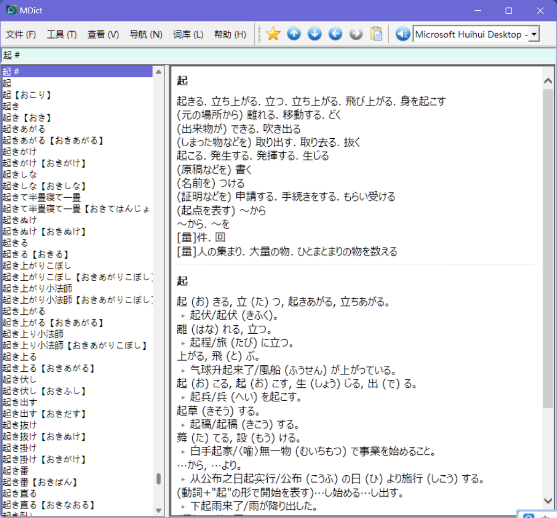Maximize the MDict window
The height and width of the screenshot is (518, 557).
coord(509,11)
